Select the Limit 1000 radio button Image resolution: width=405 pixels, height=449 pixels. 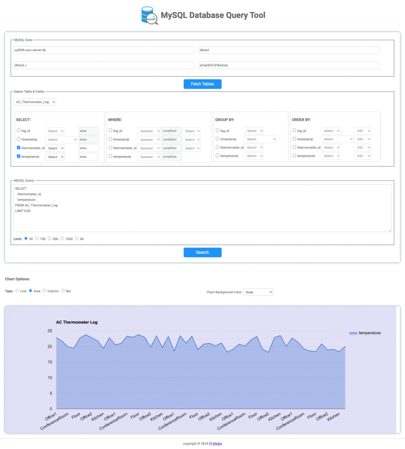click(62, 238)
